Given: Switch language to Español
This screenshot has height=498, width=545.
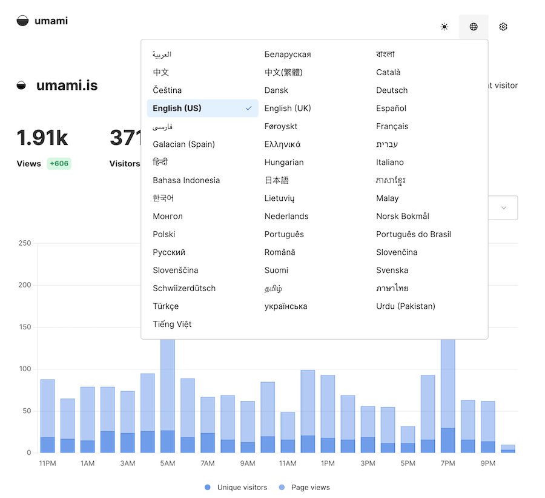Looking at the screenshot, I should tap(391, 109).
